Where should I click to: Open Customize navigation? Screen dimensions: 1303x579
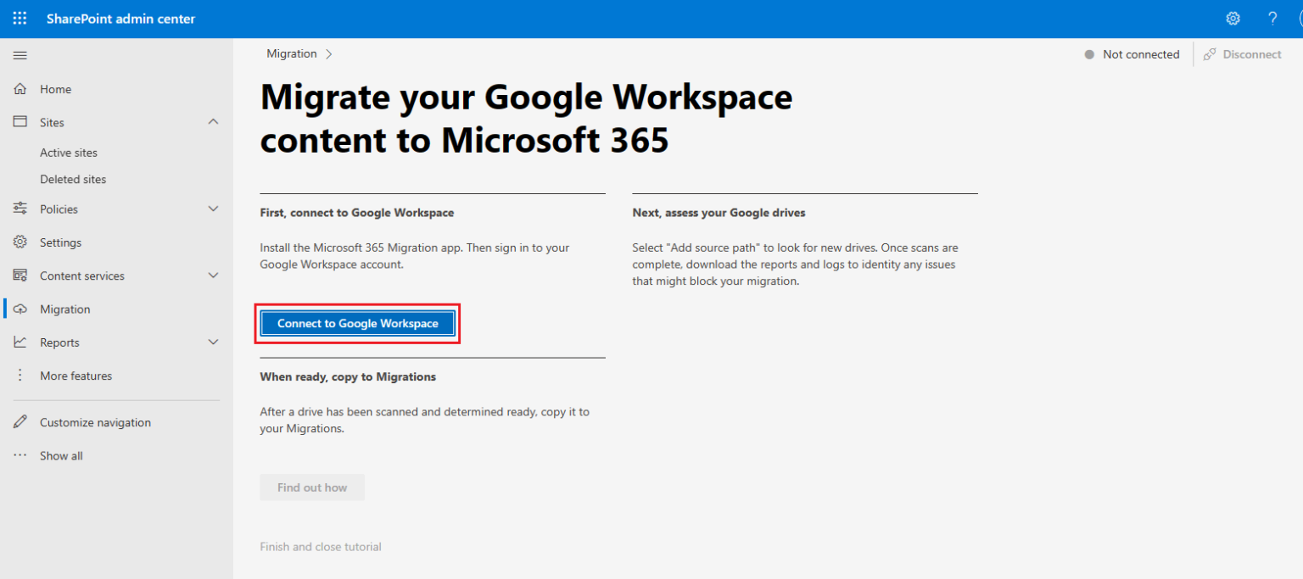pyautogui.click(x=94, y=421)
